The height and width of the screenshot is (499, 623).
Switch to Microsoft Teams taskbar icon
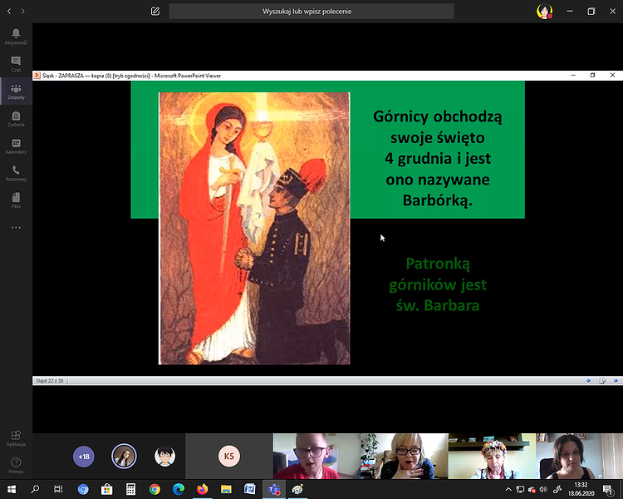(274, 489)
